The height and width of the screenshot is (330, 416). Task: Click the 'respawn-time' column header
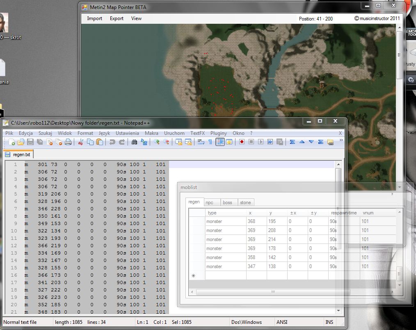344,213
